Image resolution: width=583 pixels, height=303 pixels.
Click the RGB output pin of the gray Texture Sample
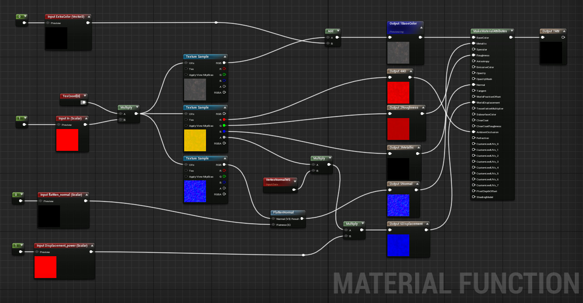click(x=224, y=63)
